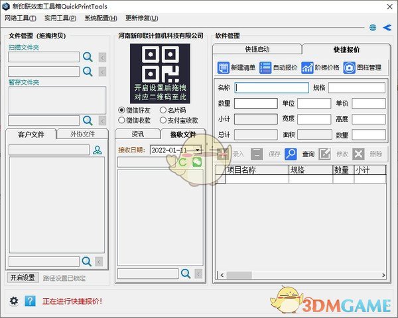This screenshot has height=318, width=398.
Task: Click the globe icon at top right
Action: point(373,27)
